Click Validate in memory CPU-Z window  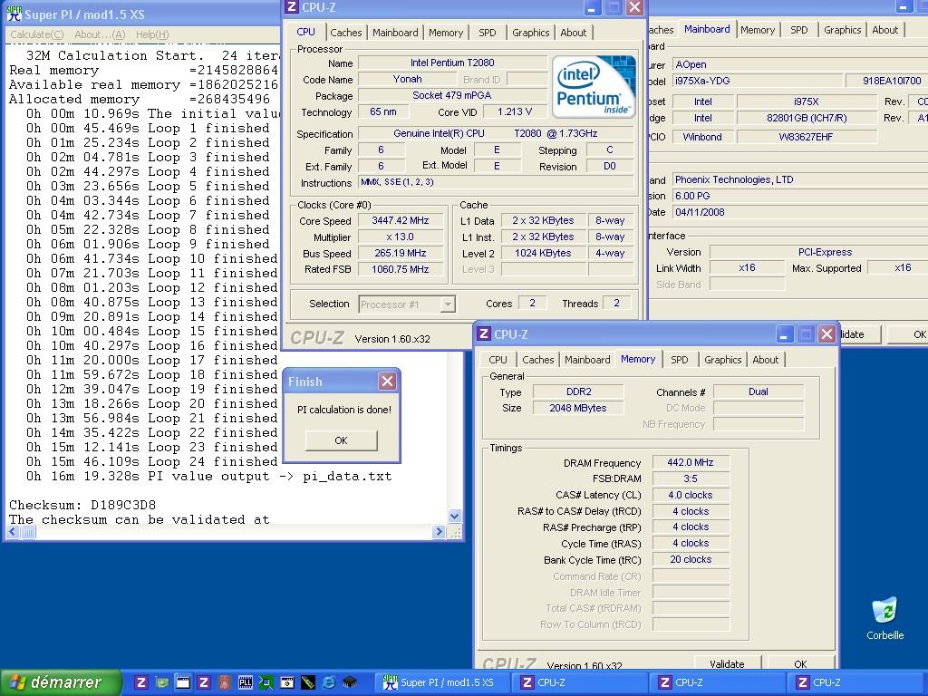pyautogui.click(x=727, y=663)
